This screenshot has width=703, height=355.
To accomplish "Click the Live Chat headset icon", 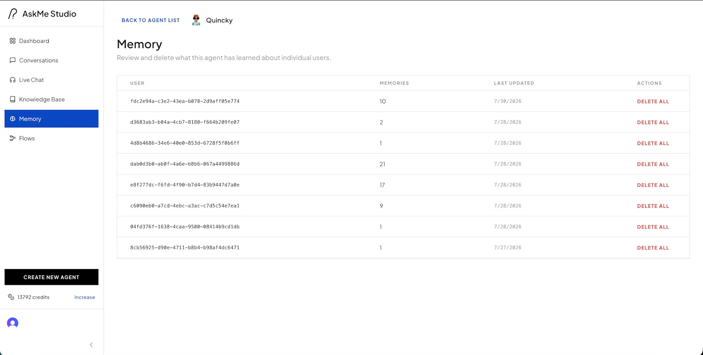I will coord(13,80).
